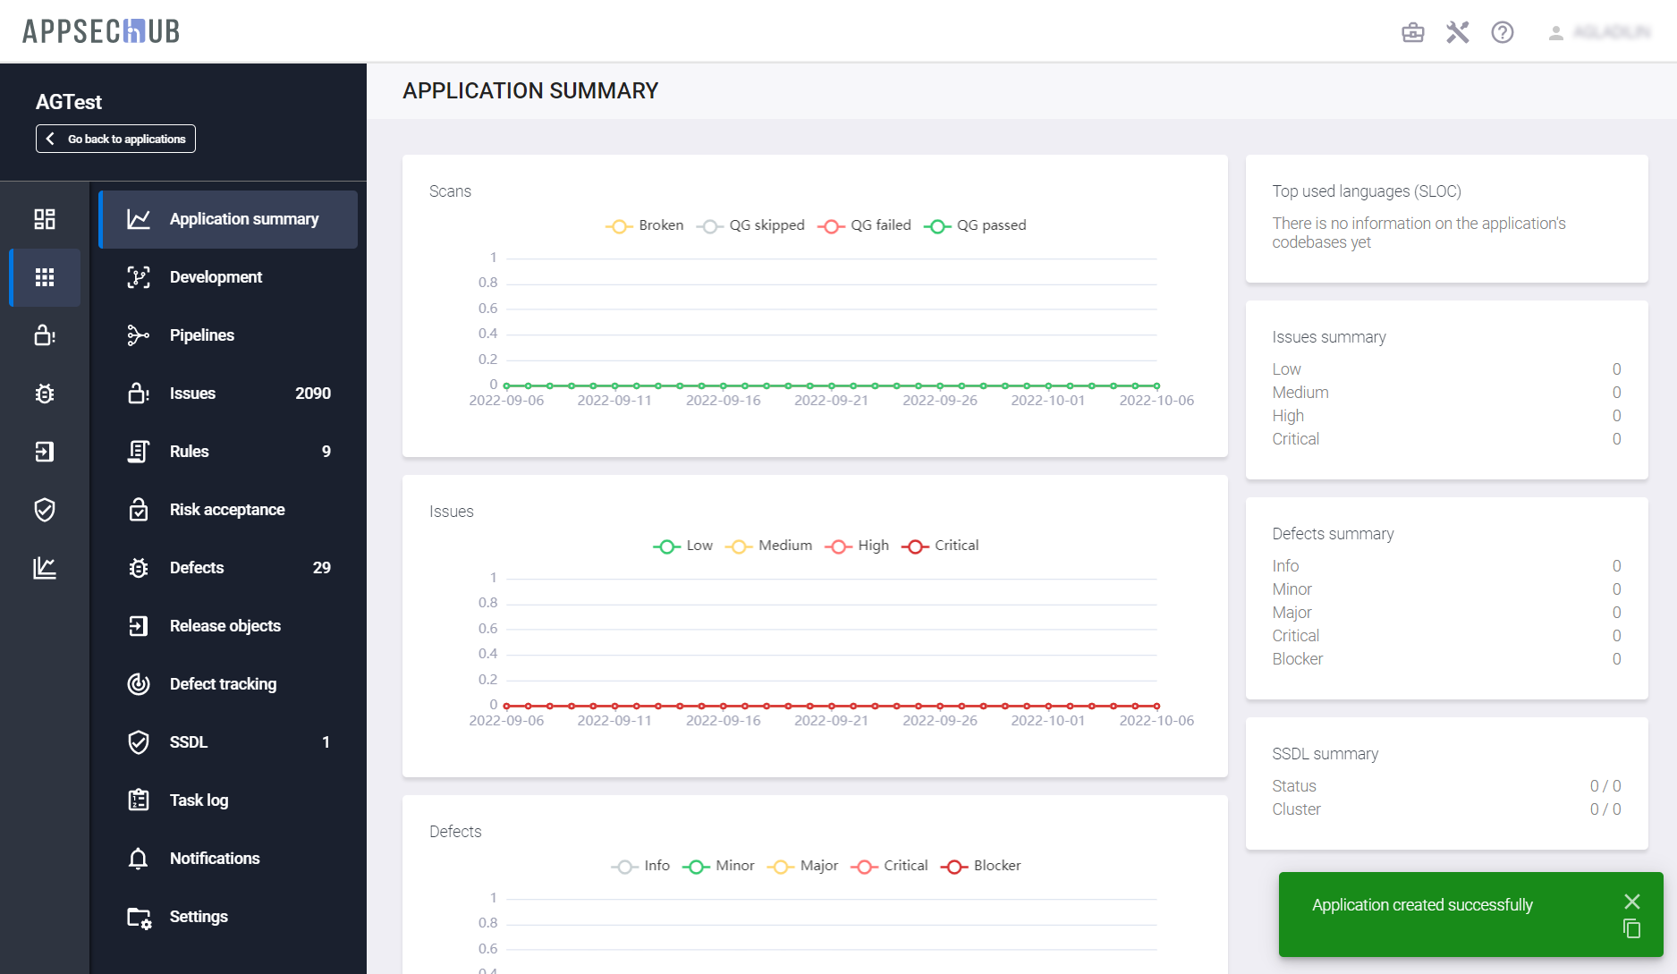Open the chart icon in left rail

point(45,568)
